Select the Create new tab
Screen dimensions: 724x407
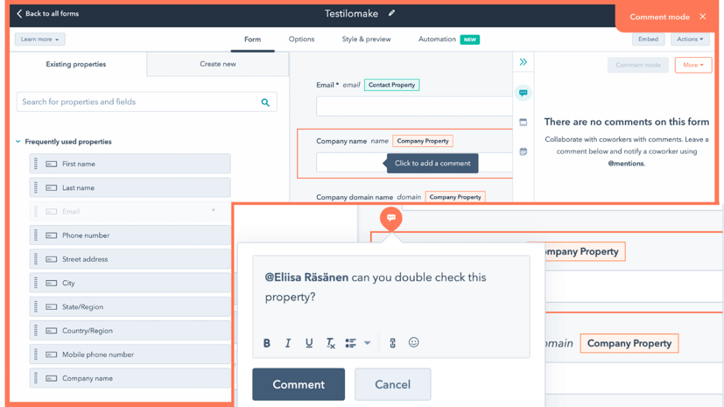click(x=218, y=64)
